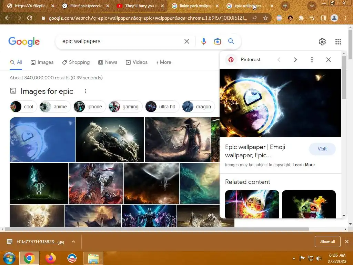
Task: Open Google settings gear icon
Action: [x=322, y=42]
